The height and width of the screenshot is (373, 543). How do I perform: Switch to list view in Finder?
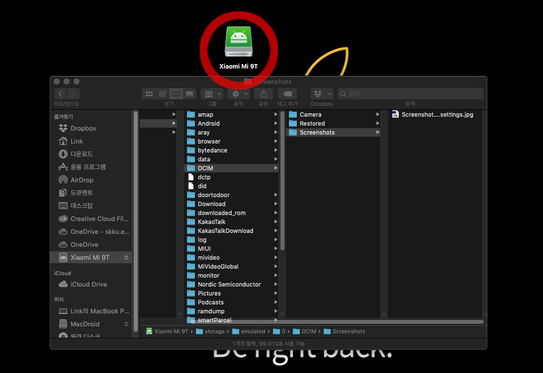click(x=163, y=94)
